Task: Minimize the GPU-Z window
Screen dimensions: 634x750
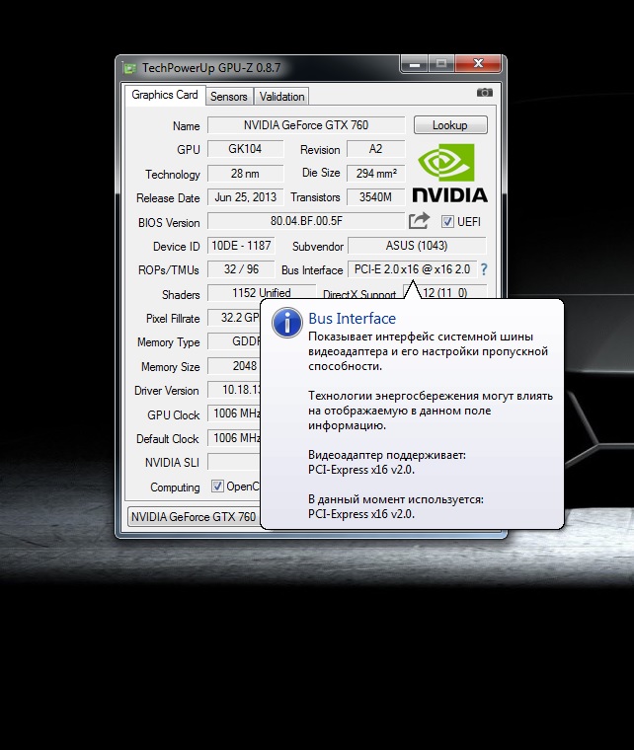Action: point(415,63)
